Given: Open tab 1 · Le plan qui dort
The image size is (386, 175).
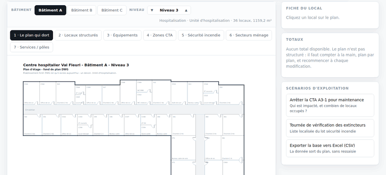Looking at the screenshot, I should click(31, 35).
